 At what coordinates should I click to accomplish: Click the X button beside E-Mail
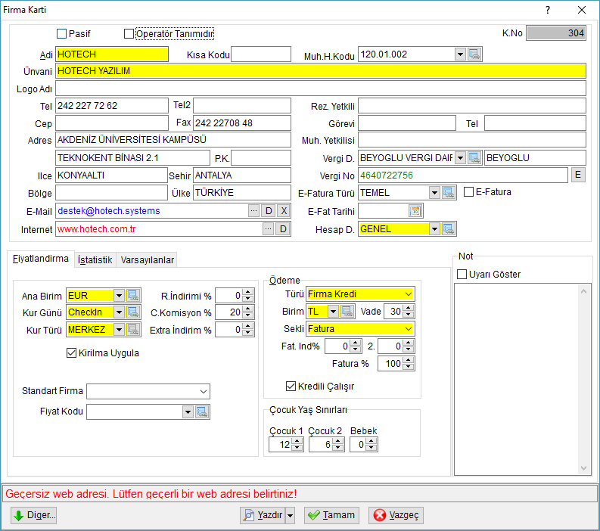tap(284, 211)
